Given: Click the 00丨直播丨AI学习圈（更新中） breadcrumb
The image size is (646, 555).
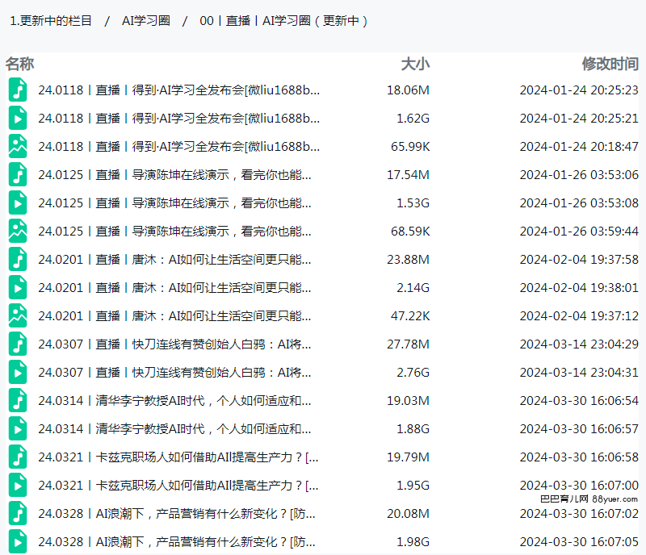Looking at the screenshot, I should click(283, 21).
